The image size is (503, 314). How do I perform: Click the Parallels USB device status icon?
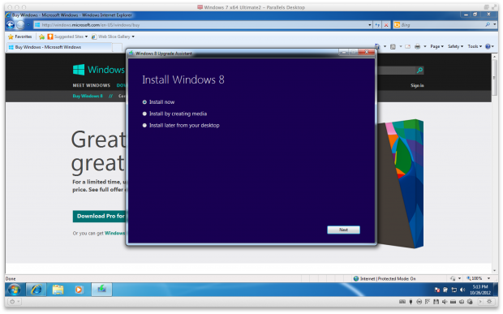411,302
